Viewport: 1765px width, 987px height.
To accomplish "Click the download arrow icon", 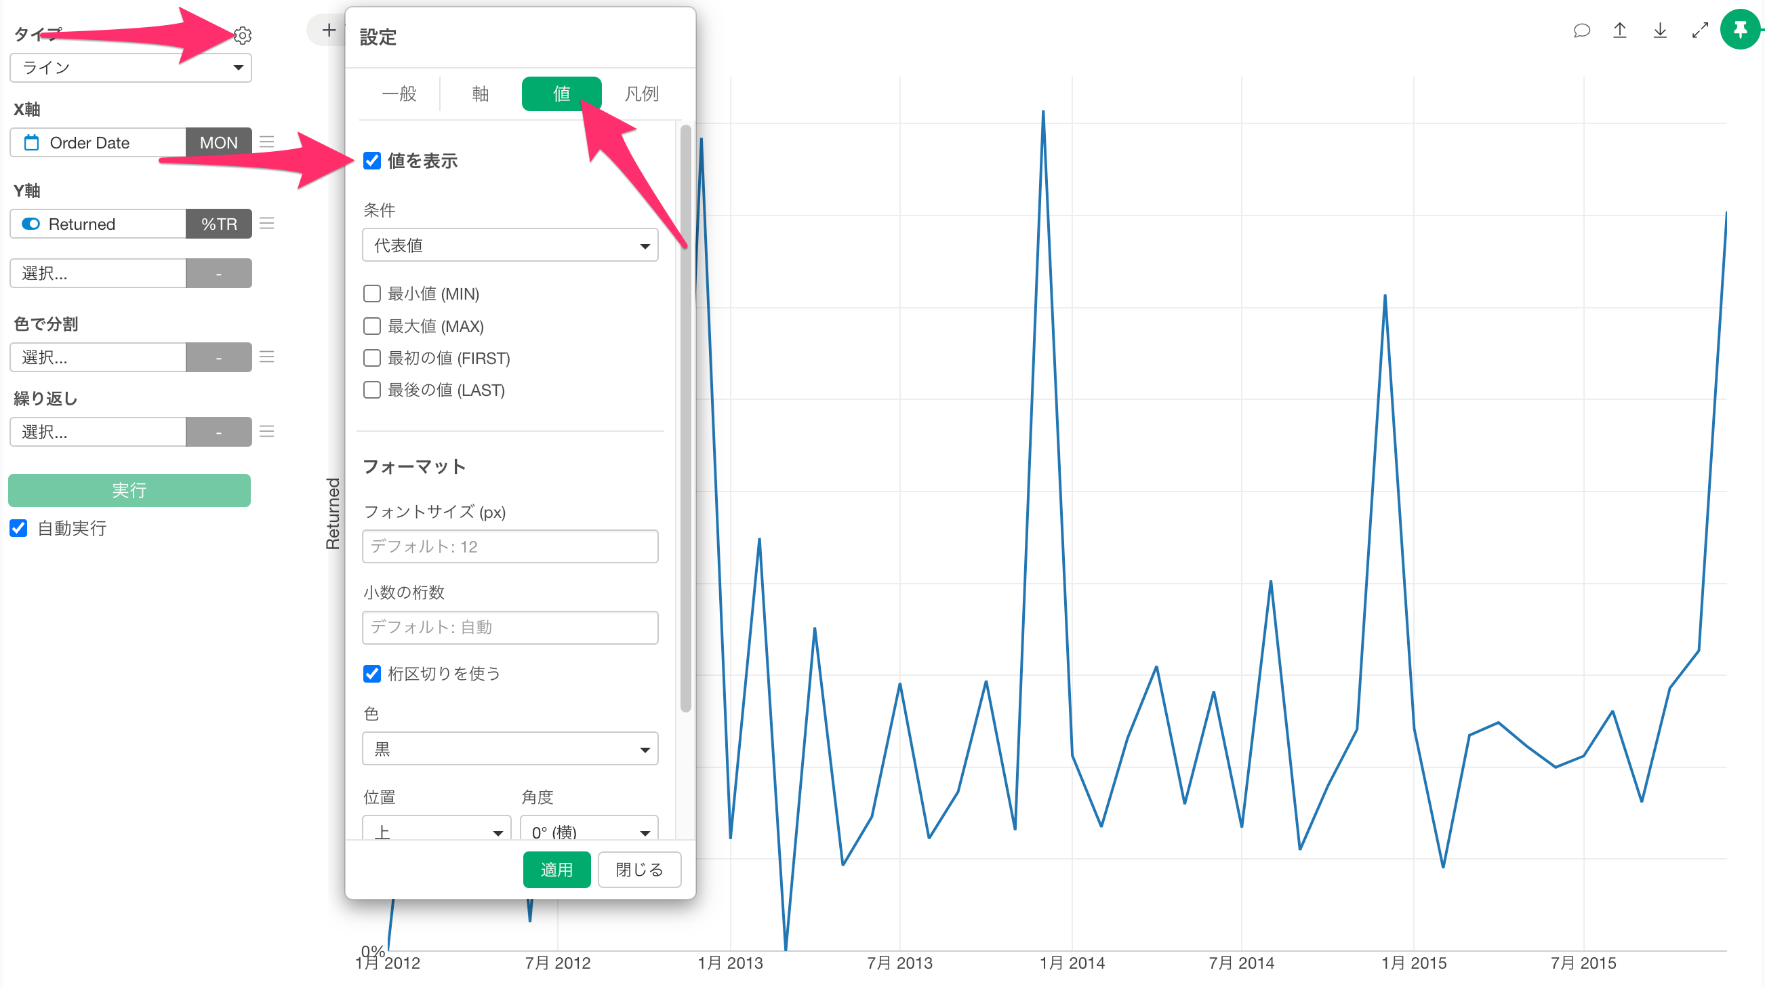I will (1659, 30).
